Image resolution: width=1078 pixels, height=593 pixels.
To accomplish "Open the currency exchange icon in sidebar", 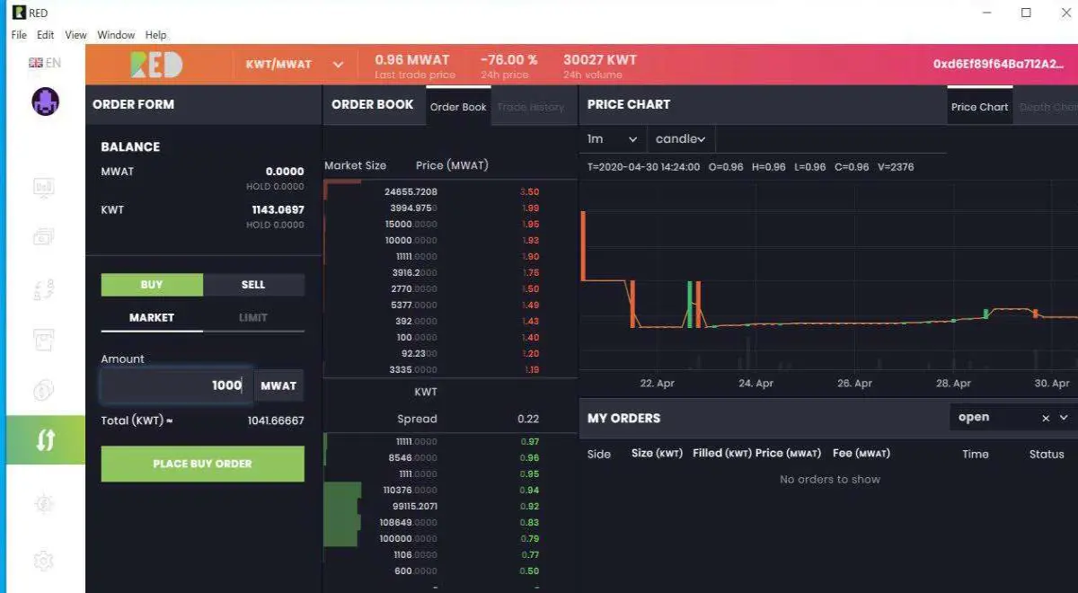I will point(44,288).
